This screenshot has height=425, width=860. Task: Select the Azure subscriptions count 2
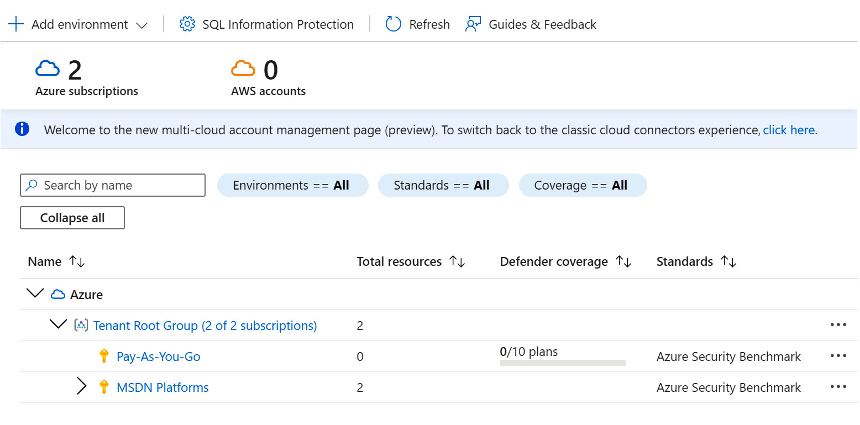click(75, 70)
